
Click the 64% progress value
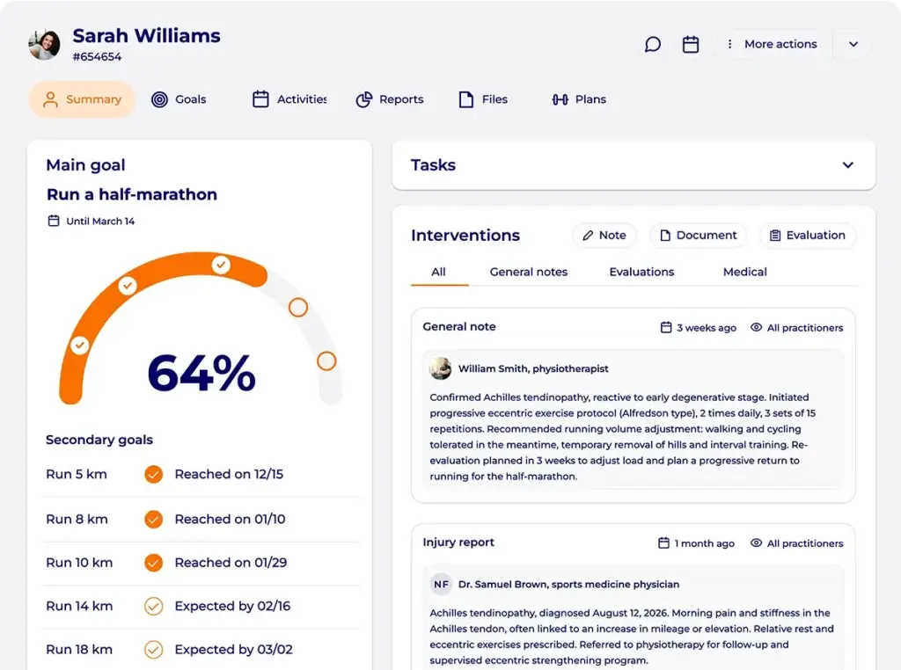coord(201,373)
